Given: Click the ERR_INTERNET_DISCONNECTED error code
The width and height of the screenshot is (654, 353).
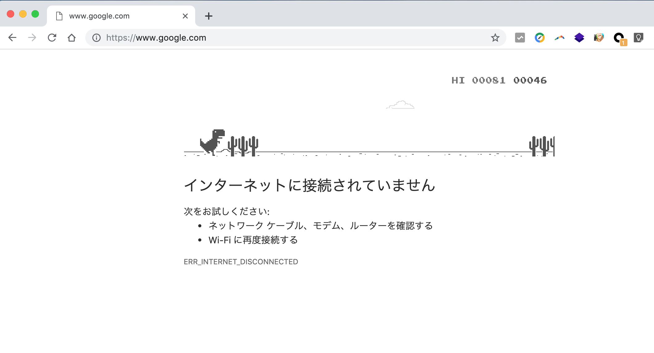Looking at the screenshot, I should 241,262.
